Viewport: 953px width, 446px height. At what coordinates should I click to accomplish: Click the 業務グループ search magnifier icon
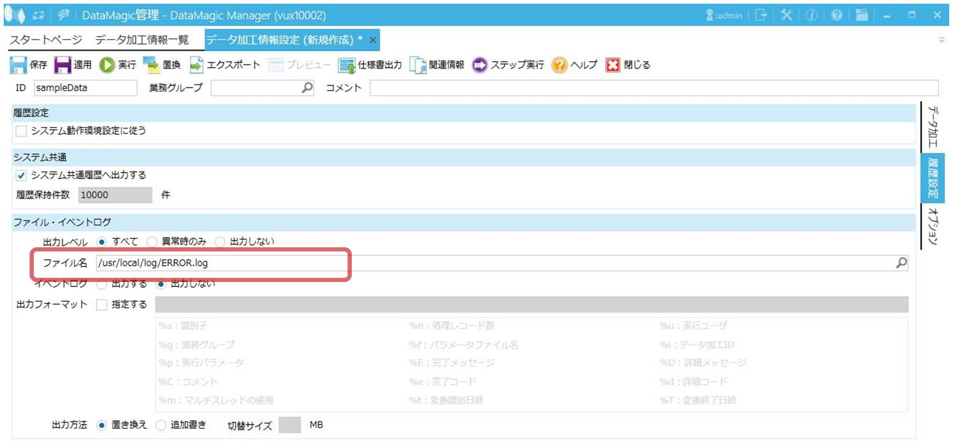pos(307,87)
